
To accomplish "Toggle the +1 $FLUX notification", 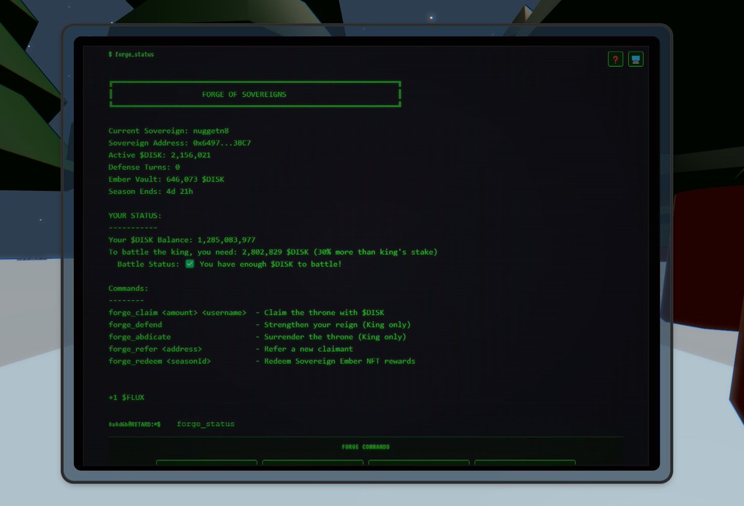I will [125, 397].
